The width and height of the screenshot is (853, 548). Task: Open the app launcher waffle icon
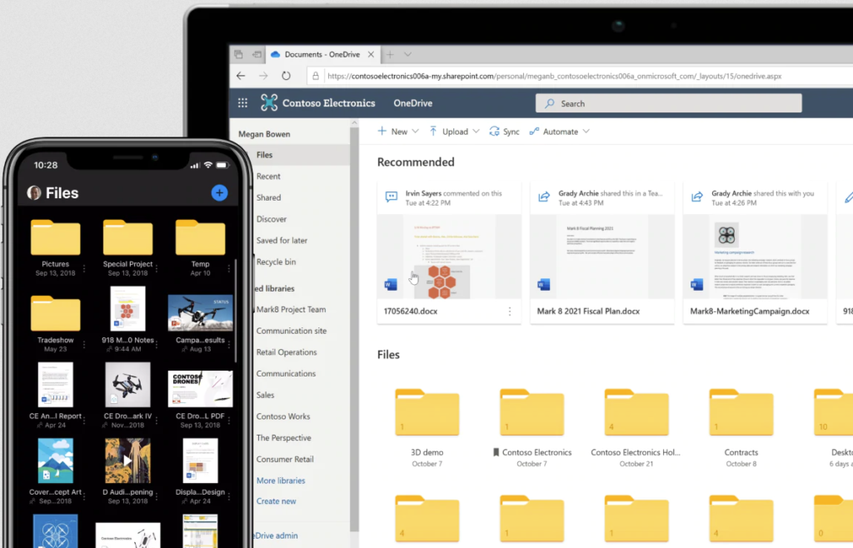pos(242,102)
